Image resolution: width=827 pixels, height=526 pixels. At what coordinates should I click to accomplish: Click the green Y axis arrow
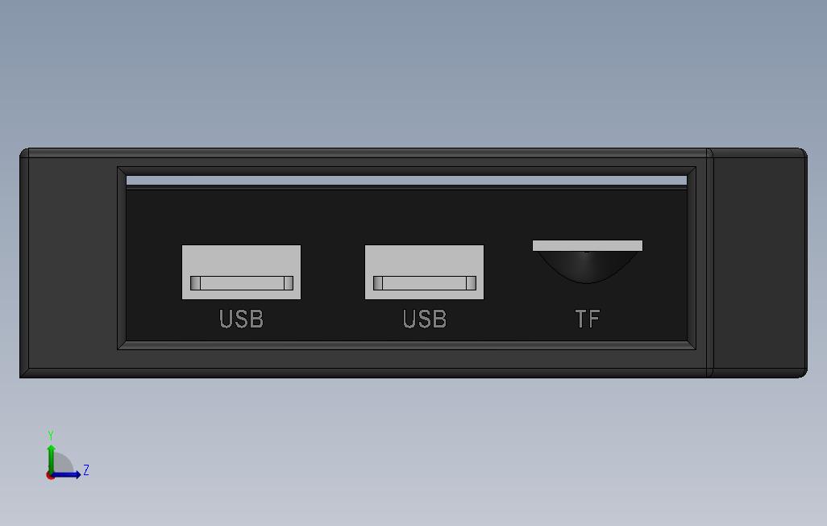[x=51, y=458]
